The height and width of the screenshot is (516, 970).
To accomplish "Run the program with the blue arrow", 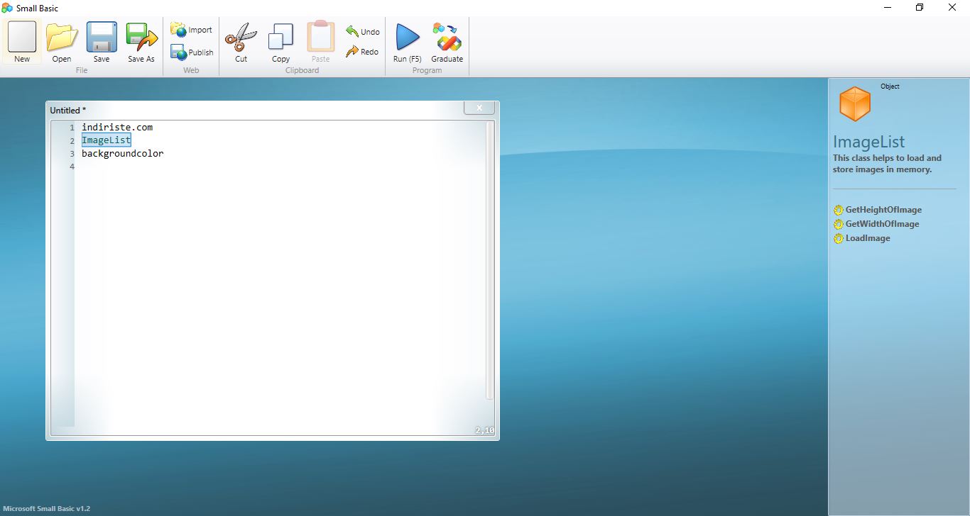I will pyautogui.click(x=408, y=42).
